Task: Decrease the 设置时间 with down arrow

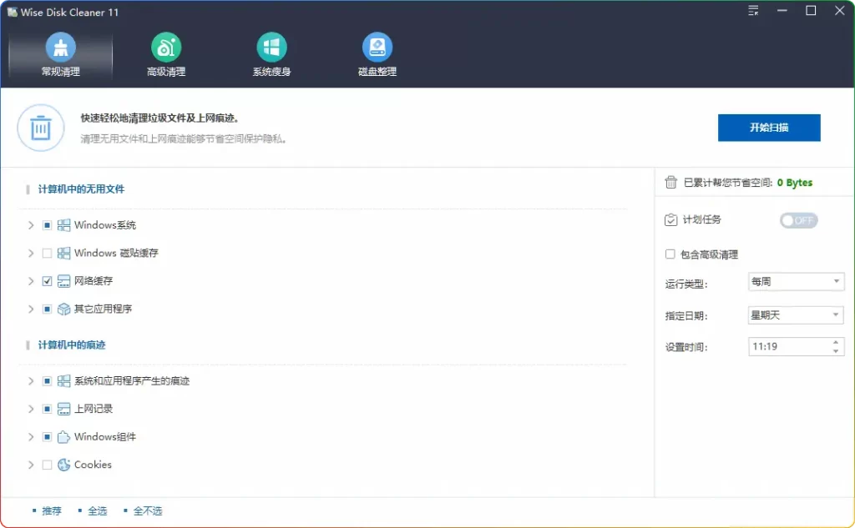Action: click(836, 351)
